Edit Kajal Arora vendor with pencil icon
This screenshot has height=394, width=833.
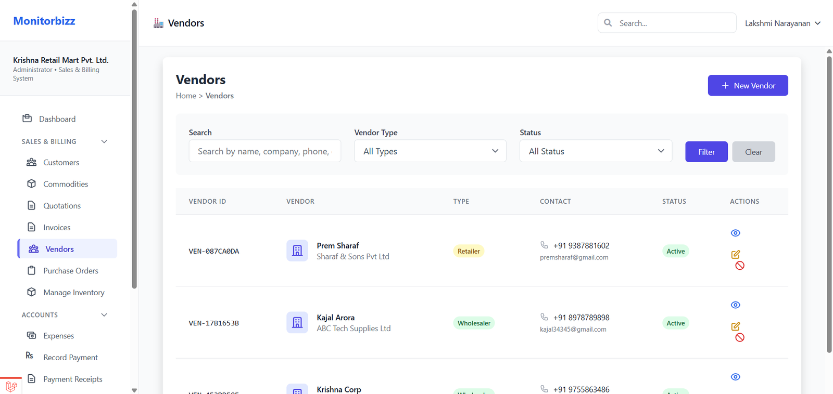735,326
